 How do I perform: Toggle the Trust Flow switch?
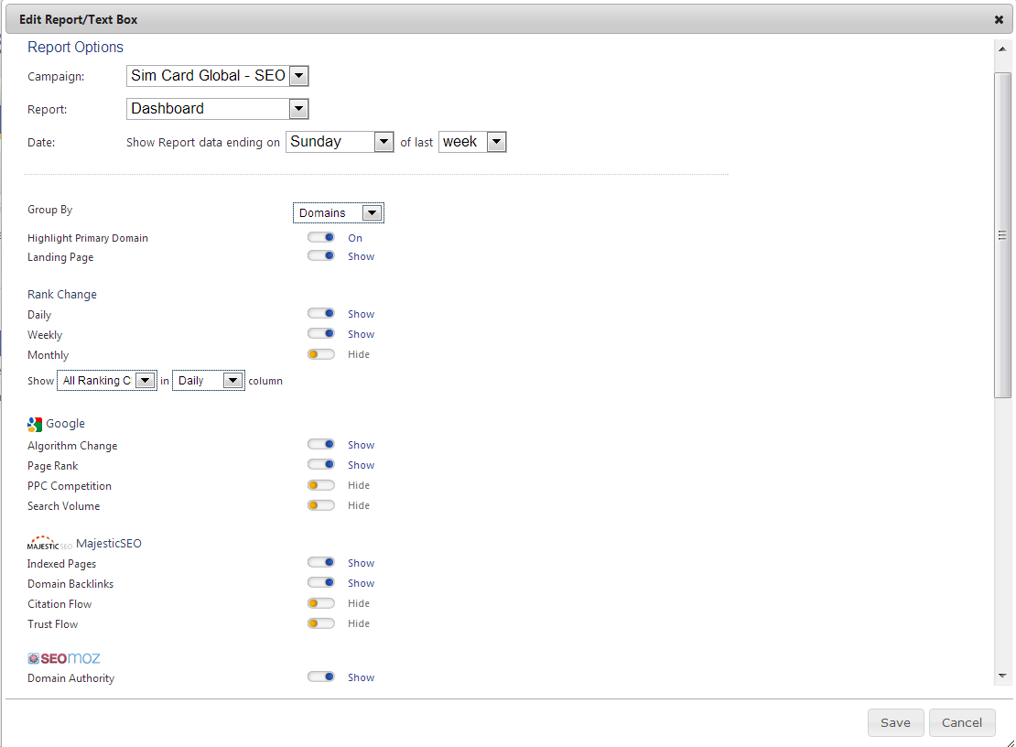point(321,623)
